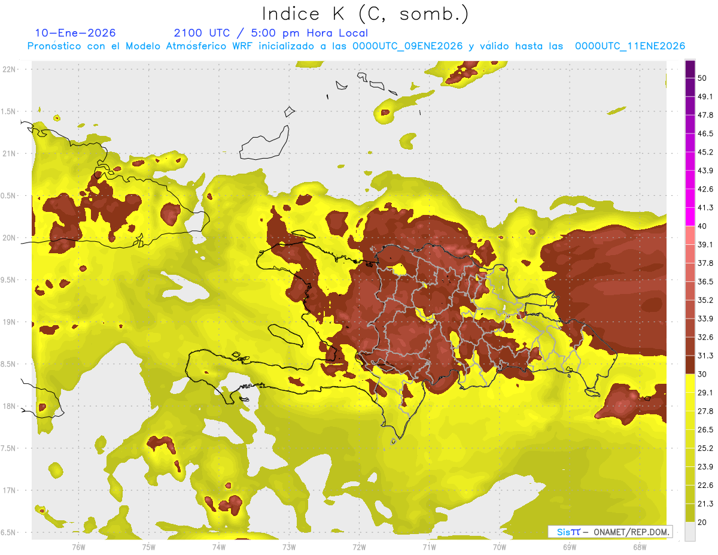Click the olive swatch between 20 and 21.3

pos(690,513)
